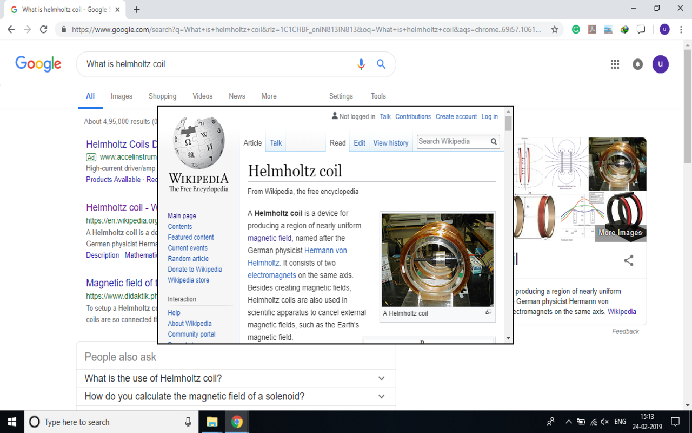Open the Google apps grid
This screenshot has height=433, width=692.
coord(615,64)
